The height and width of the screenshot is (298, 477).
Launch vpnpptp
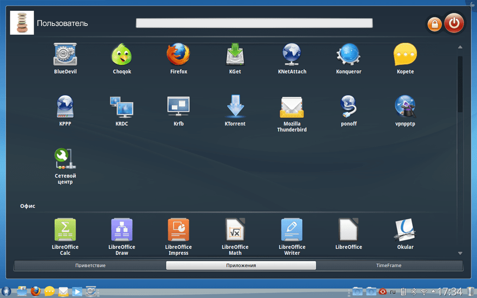click(405, 111)
